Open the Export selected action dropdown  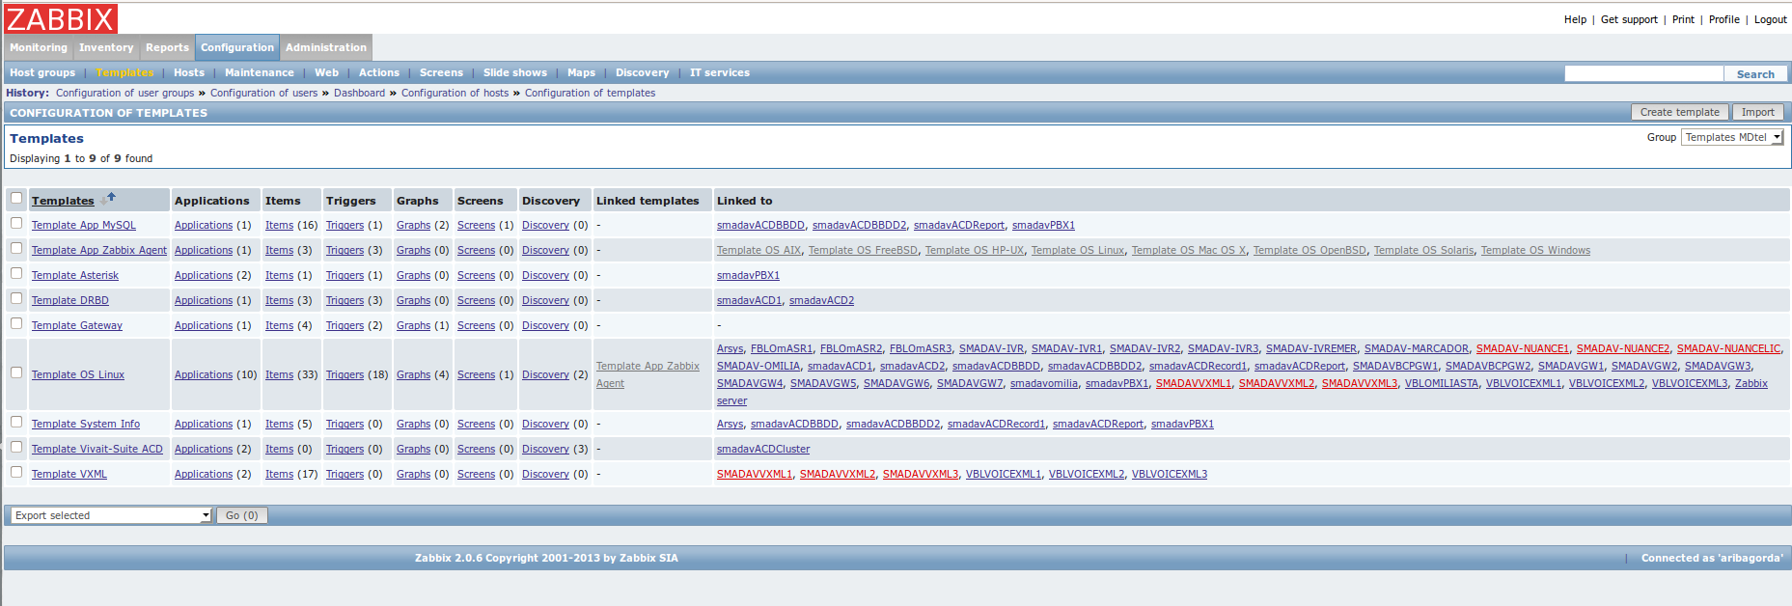tap(111, 515)
